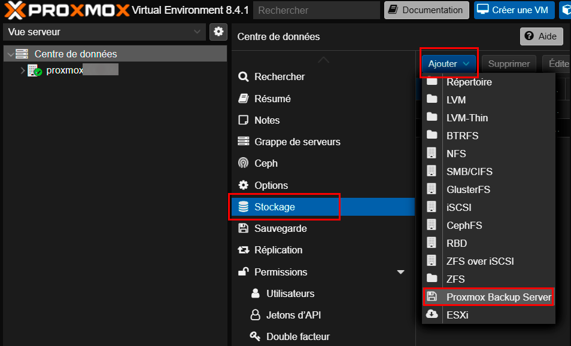This screenshot has height=346, width=571.
Task: Click the proxmox server node icon
Action: (35, 70)
